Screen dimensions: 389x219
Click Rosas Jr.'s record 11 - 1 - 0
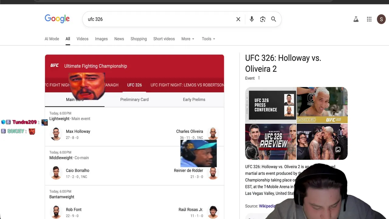pos(197,216)
